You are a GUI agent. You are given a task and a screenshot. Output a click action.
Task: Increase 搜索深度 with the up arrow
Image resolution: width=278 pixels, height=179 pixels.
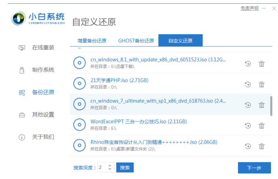pyautogui.click(x=110, y=165)
